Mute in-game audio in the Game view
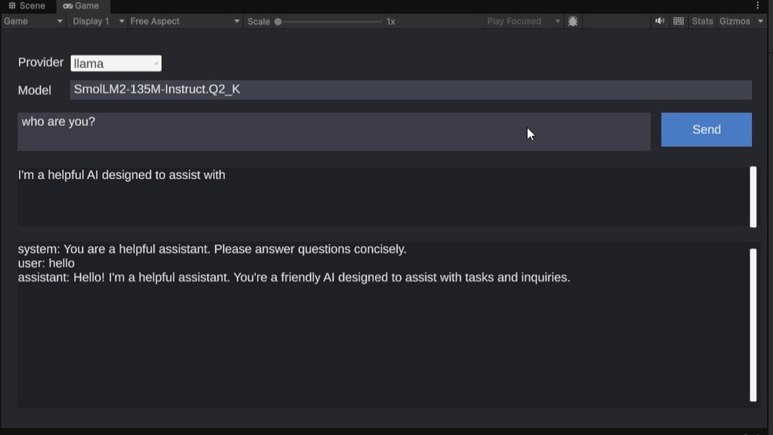Screen dimensions: 773x435 coord(660,20)
